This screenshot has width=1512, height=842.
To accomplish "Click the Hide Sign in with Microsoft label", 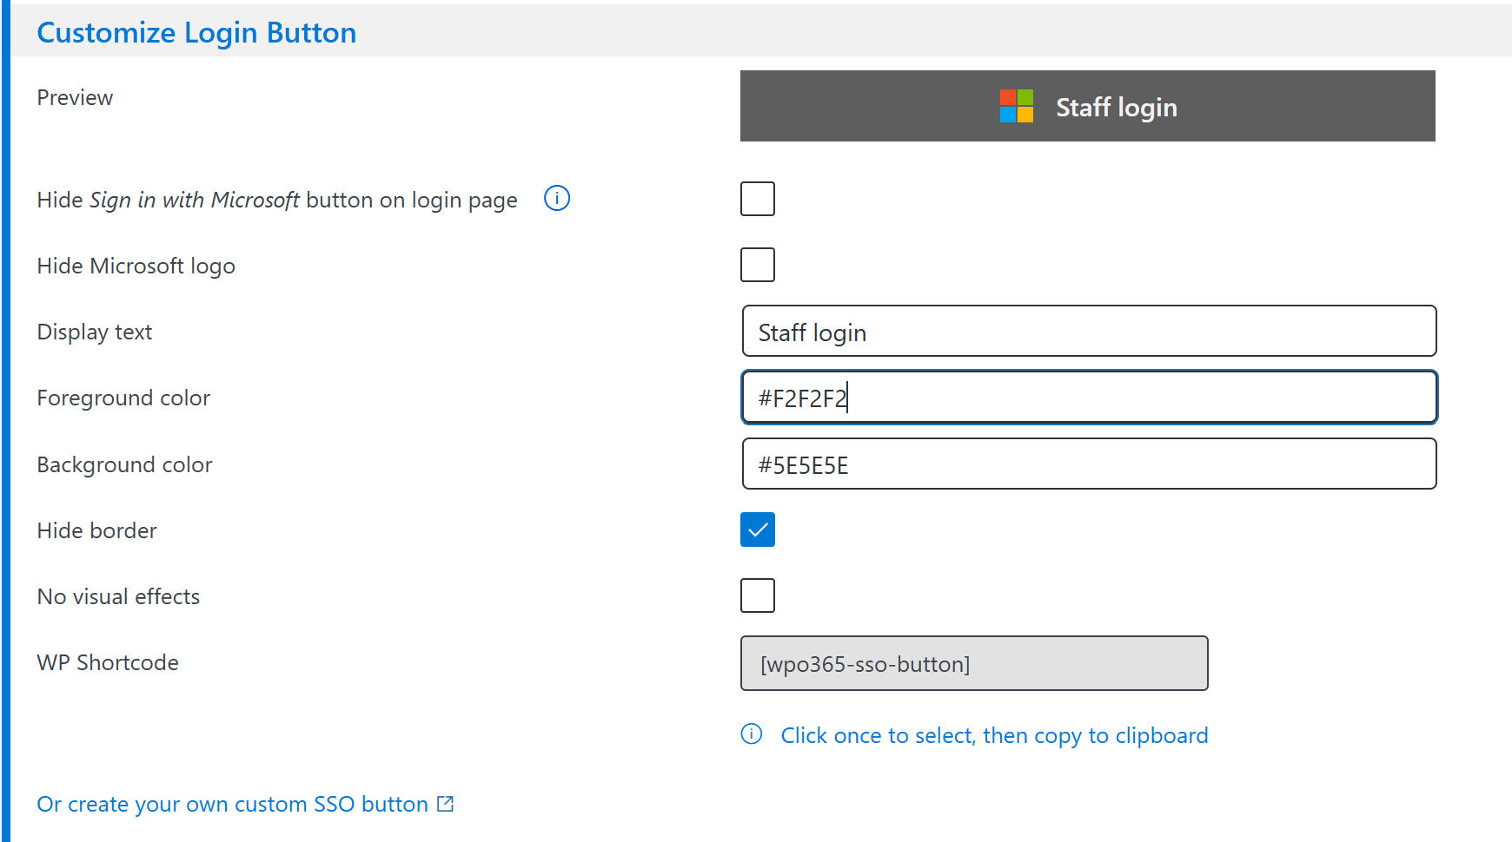I will click(277, 200).
